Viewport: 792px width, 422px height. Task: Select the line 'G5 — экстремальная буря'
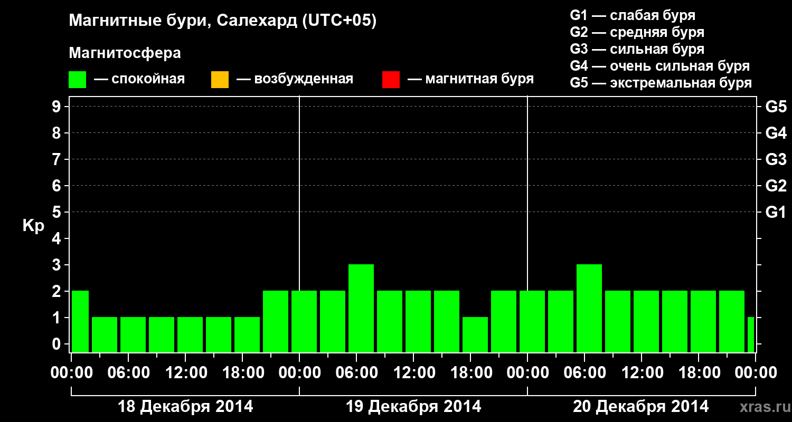pyautogui.click(x=661, y=83)
